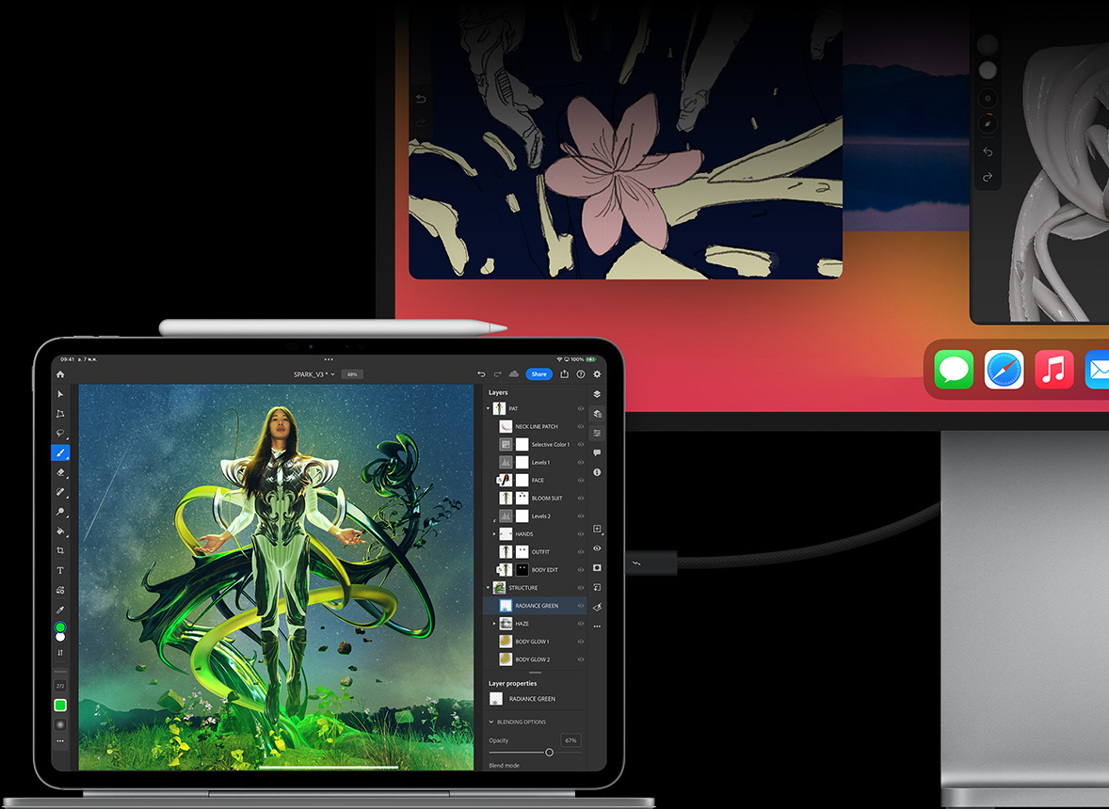
Task: Choose the Lasso selection tool
Action: point(60,433)
